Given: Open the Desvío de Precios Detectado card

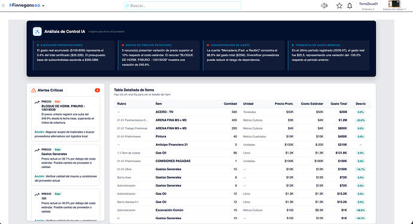Looking at the screenshot, I should pos(159,55).
